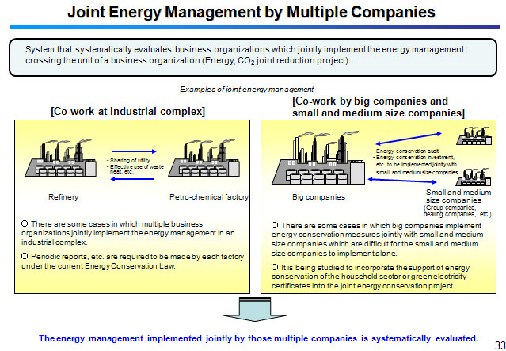Screen dimensions: 506x351
Task: Click the blue concluding sentence at the bottom
Action: (258, 338)
